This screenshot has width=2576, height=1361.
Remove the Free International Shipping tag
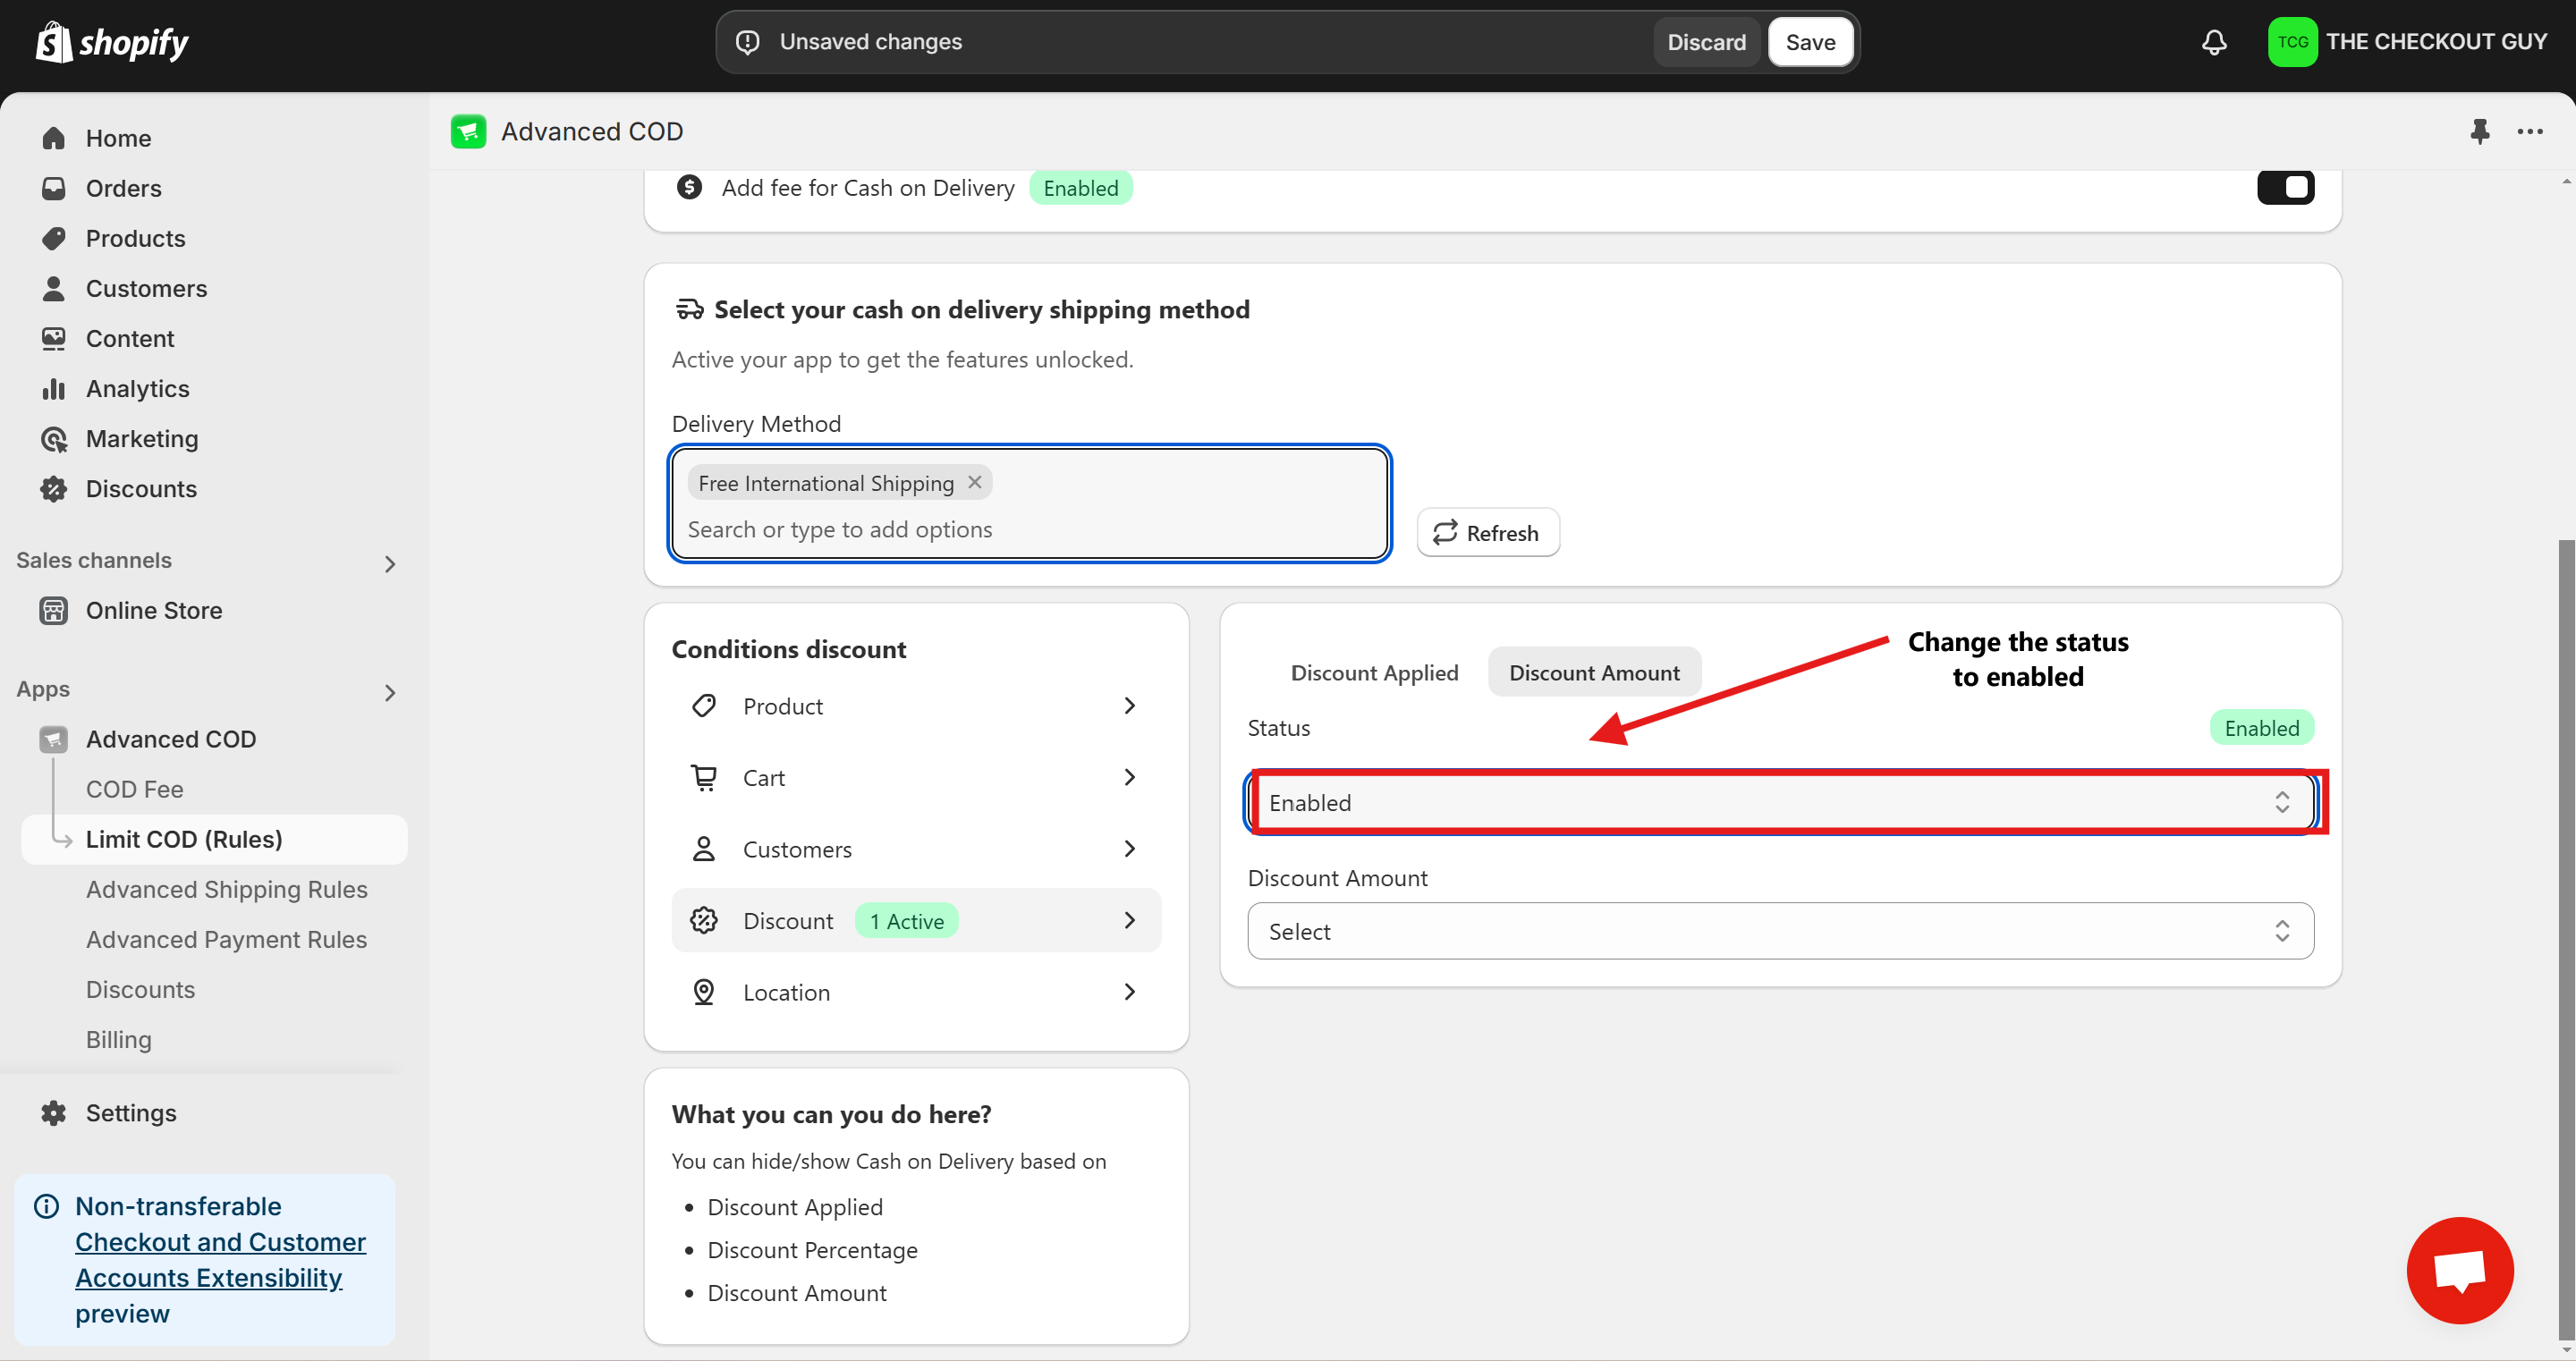click(974, 482)
